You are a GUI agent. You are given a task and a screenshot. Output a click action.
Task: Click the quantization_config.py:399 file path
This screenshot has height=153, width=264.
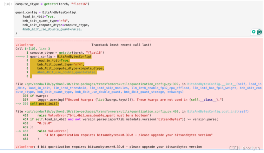click(x=102, y=84)
